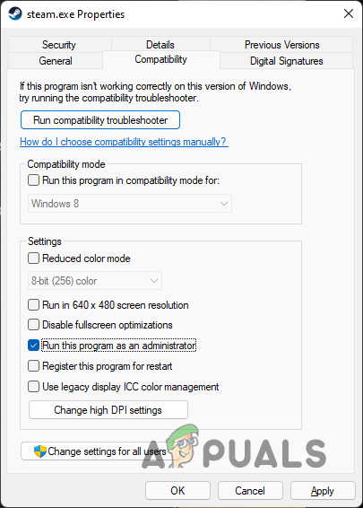The width and height of the screenshot is (363, 508).
Task: Open How do I choose compatibility settings manually link
Action: pos(124,142)
